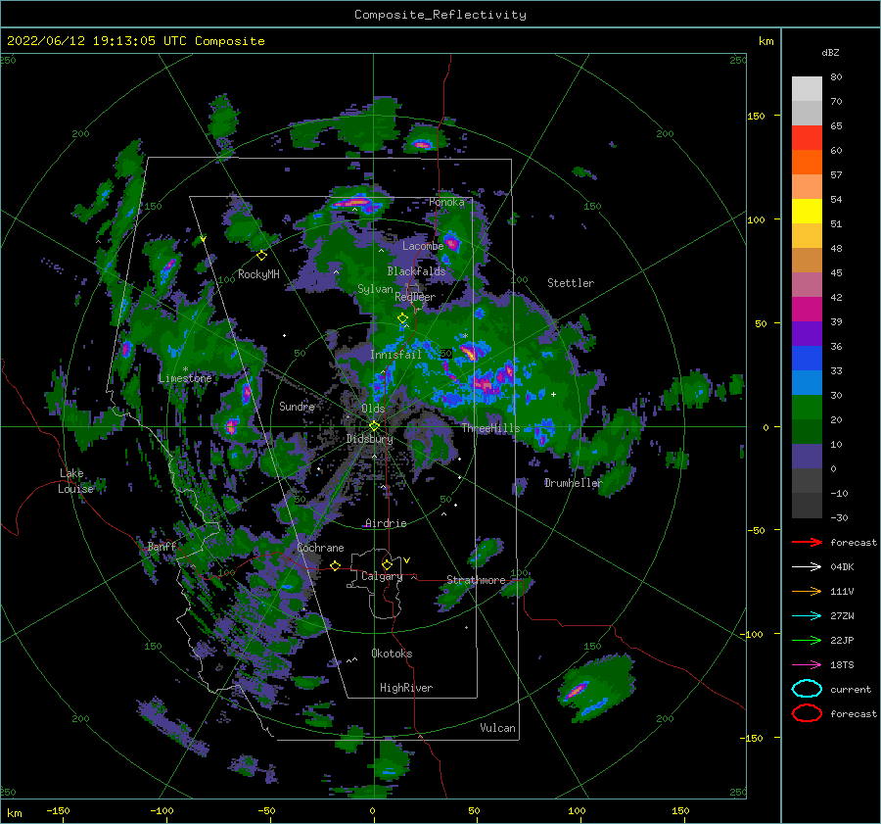Click the Cochrane label
The width and height of the screenshot is (881, 824).
coord(320,548)
